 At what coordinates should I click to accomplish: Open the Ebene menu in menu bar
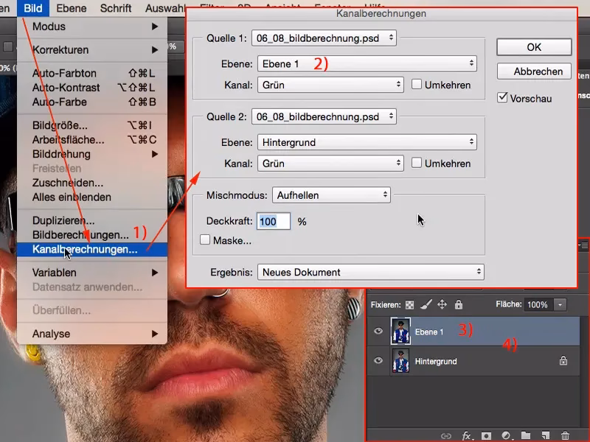tap(72, 9)
